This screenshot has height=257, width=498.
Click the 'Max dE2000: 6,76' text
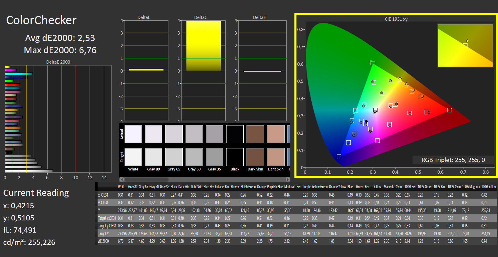pyautogui.click(x=60, y=50)
